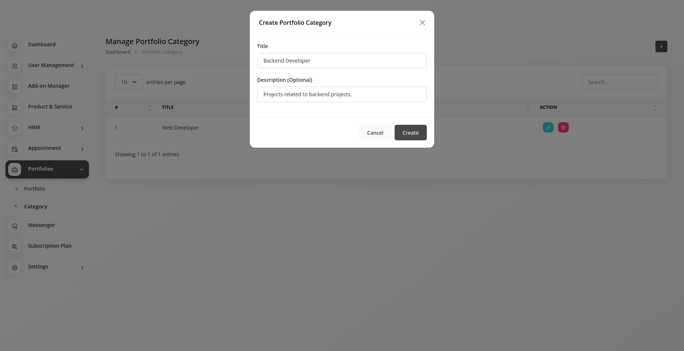The height and width of the screenshot is (351, 684).
Task: Collapse the Portfolios sidebar menu
Action: pos(82,170)
